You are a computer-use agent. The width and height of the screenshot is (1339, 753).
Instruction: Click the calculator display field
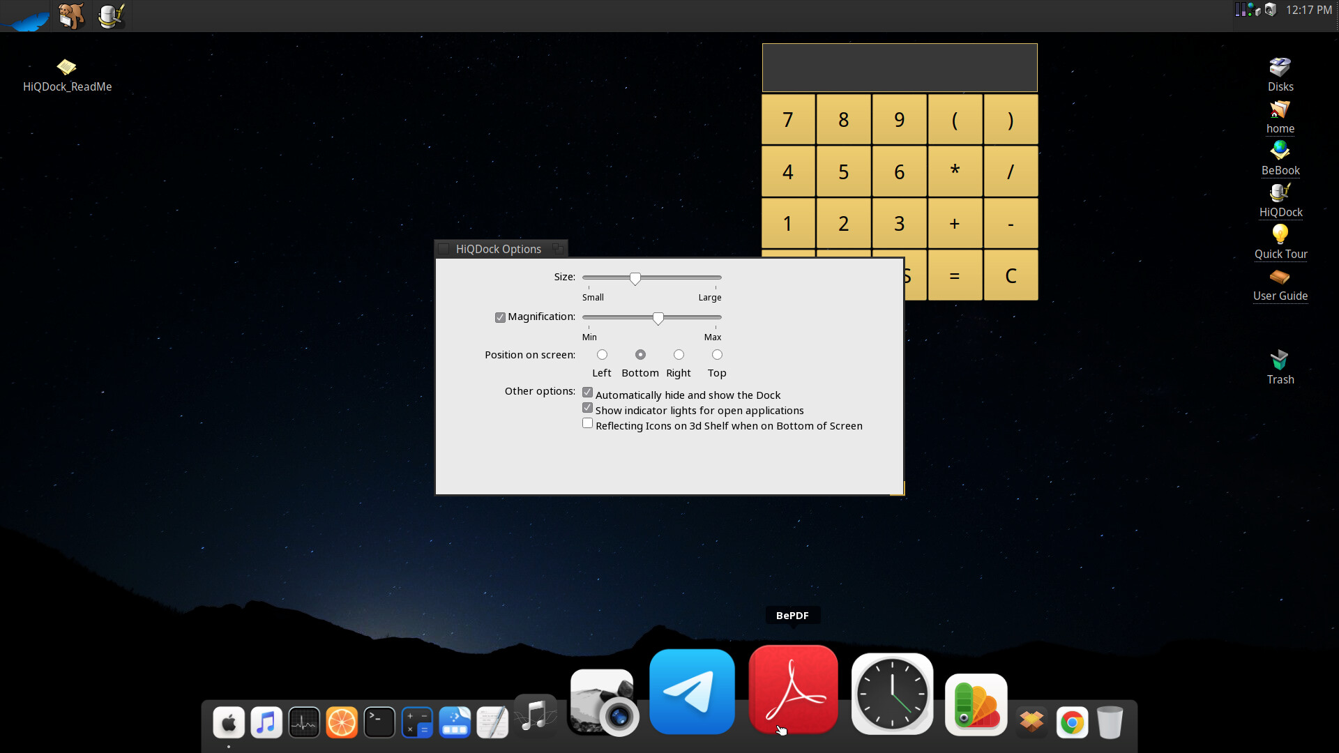pos(899,68)
